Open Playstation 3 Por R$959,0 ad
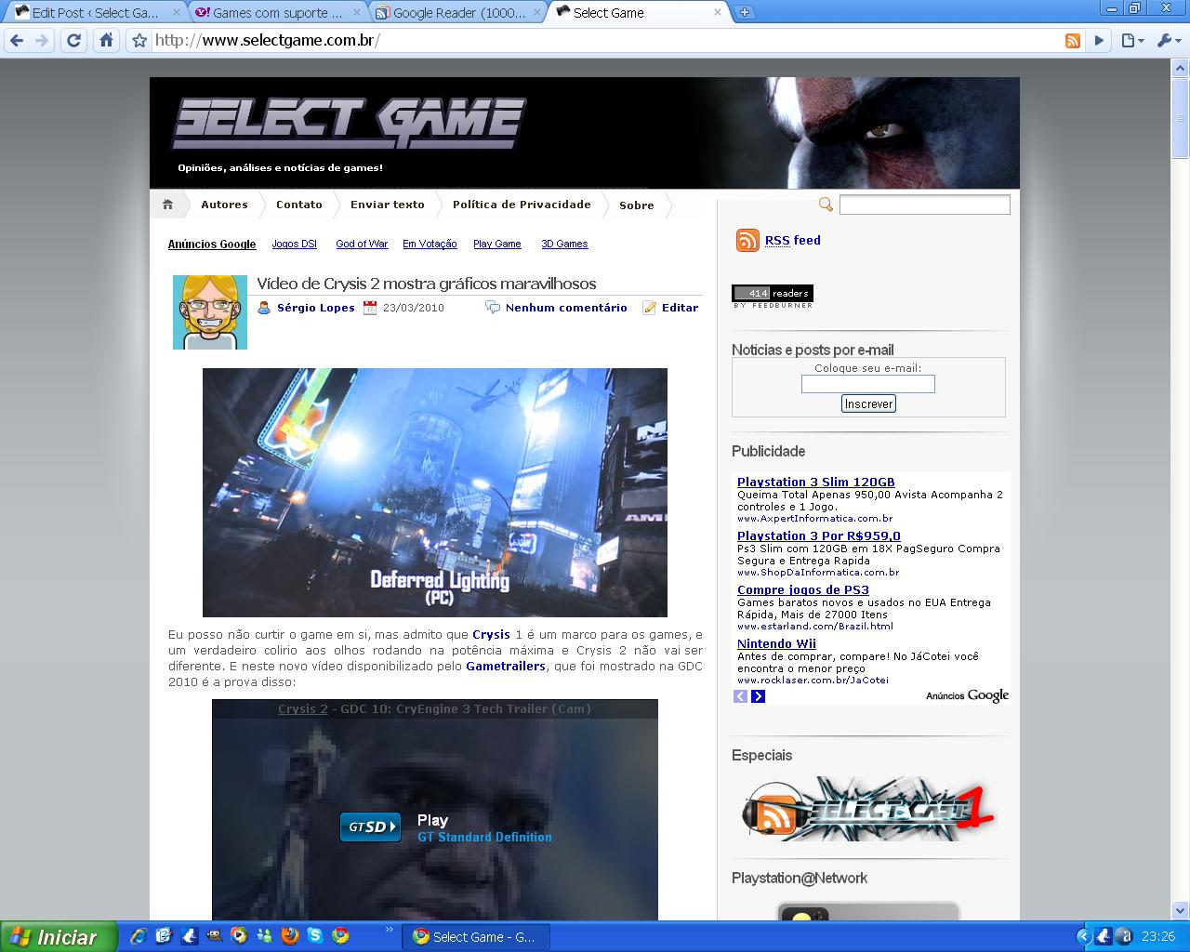 [819, 535]
